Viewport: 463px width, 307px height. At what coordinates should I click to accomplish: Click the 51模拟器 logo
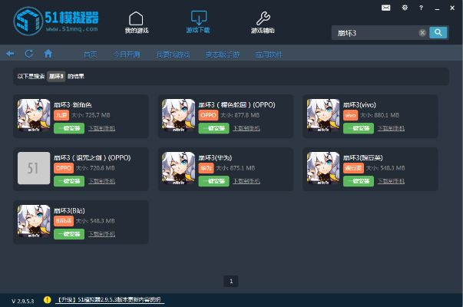tap(56, 21)
